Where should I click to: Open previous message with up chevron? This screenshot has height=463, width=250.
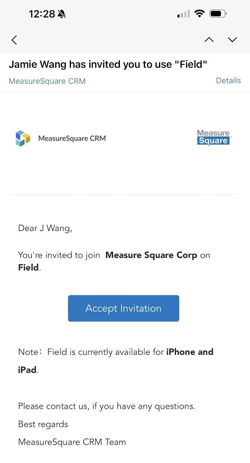click(209, 40)
